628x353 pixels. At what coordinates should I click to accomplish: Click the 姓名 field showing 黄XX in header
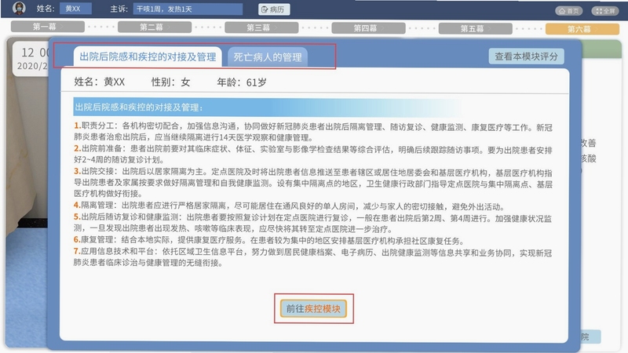(75, 9)
